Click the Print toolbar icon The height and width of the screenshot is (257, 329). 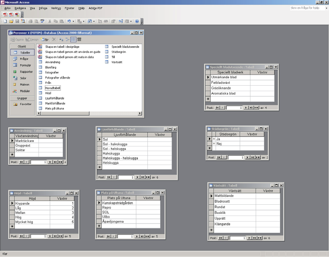[x=30, y=21]
